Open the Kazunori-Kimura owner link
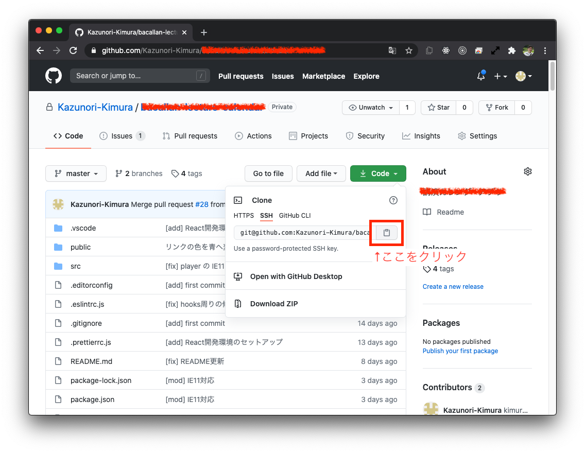585x453 pixels. coord(95,107)
